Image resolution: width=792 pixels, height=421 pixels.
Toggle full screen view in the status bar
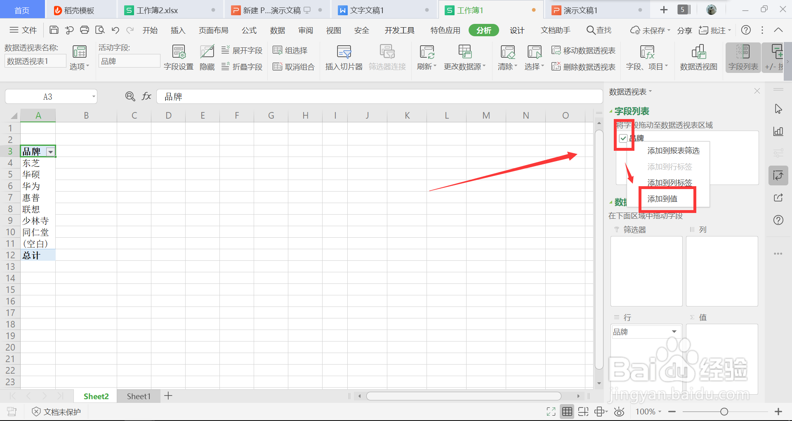550,411
